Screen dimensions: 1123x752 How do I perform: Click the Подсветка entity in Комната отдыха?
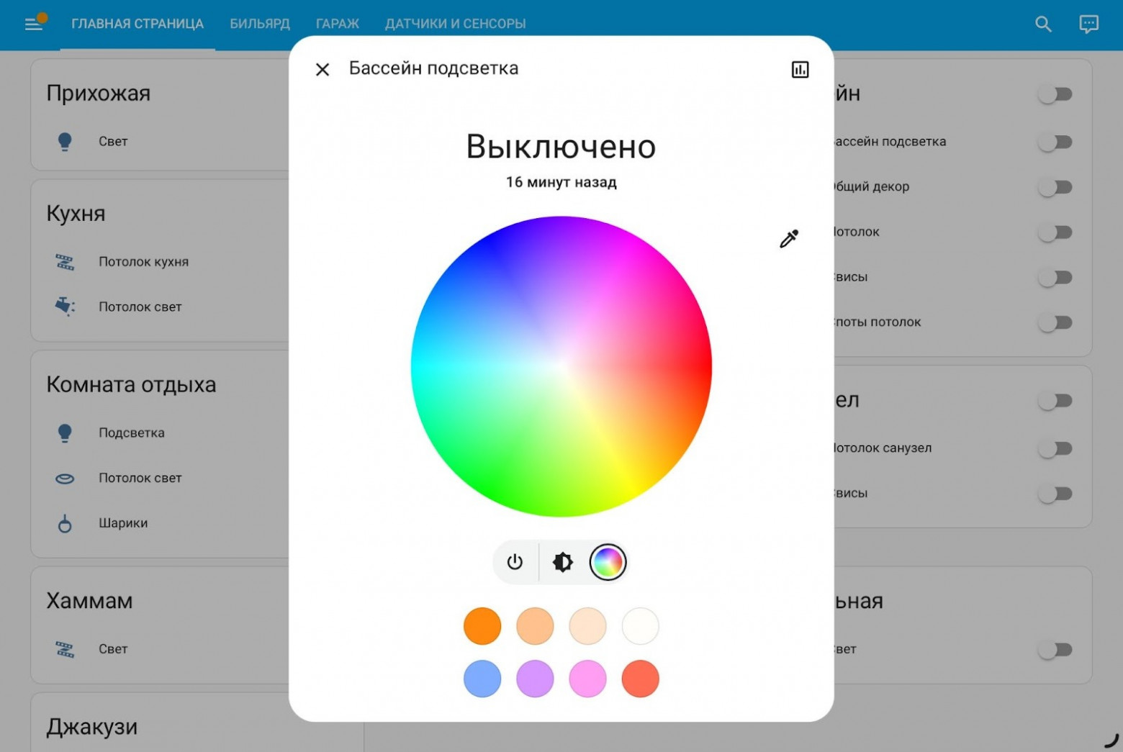[x=131, y=432]
